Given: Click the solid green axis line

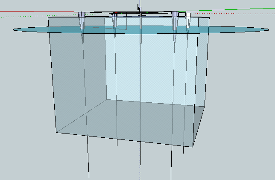Looking at the screenshot, I should (226, 10).
